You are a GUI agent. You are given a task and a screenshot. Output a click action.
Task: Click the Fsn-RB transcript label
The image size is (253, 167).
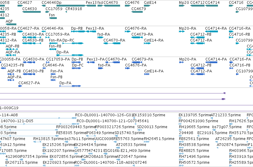[x=55, y=46]
